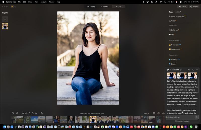Open the Sky AI tool
Screen dimensions: 201x130
tap(172, 34)
